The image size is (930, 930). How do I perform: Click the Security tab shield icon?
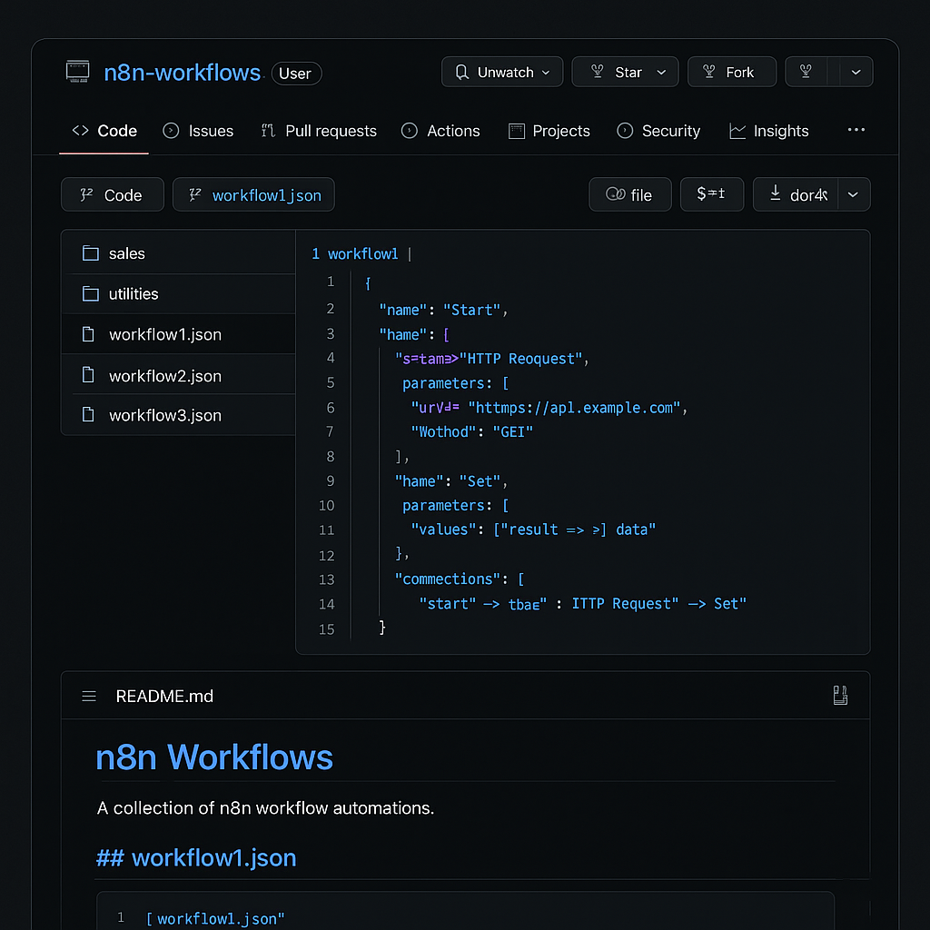[x=625, y=131]
